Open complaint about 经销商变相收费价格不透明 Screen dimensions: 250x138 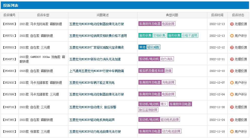98,36
